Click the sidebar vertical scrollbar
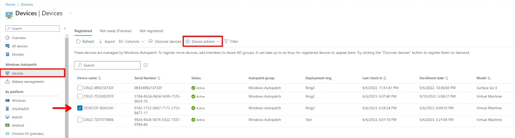Viewport: 515px width, 138px height. click(x=67, y=87)
